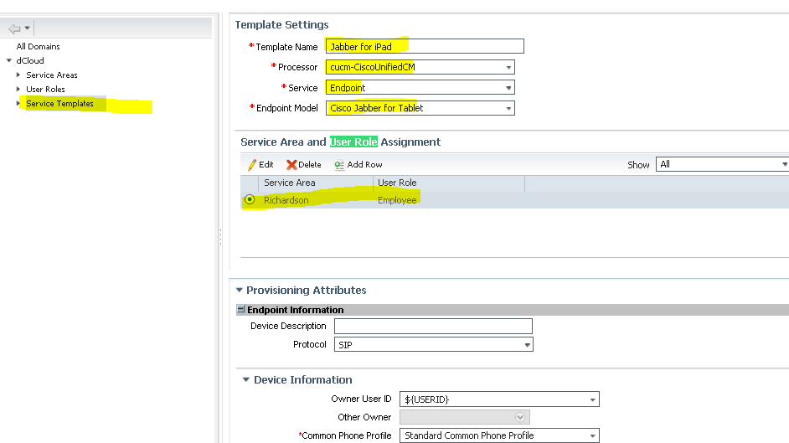Expand the User Roles node
Image resolution: width=789 pixels, height=443 pixels.
click(18, 89)
